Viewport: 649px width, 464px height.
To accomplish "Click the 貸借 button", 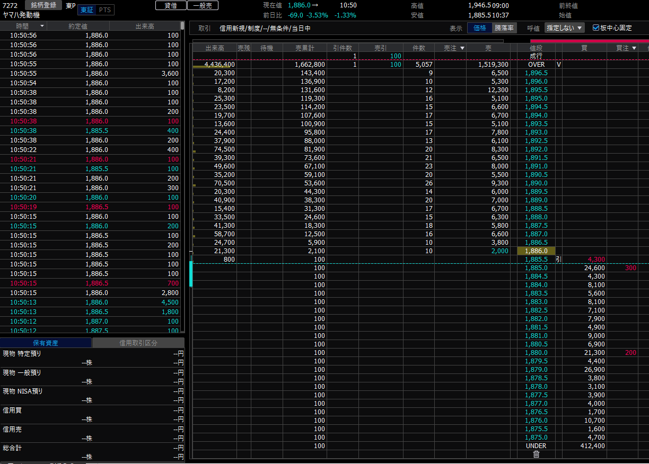I will (x=171, y=5).
